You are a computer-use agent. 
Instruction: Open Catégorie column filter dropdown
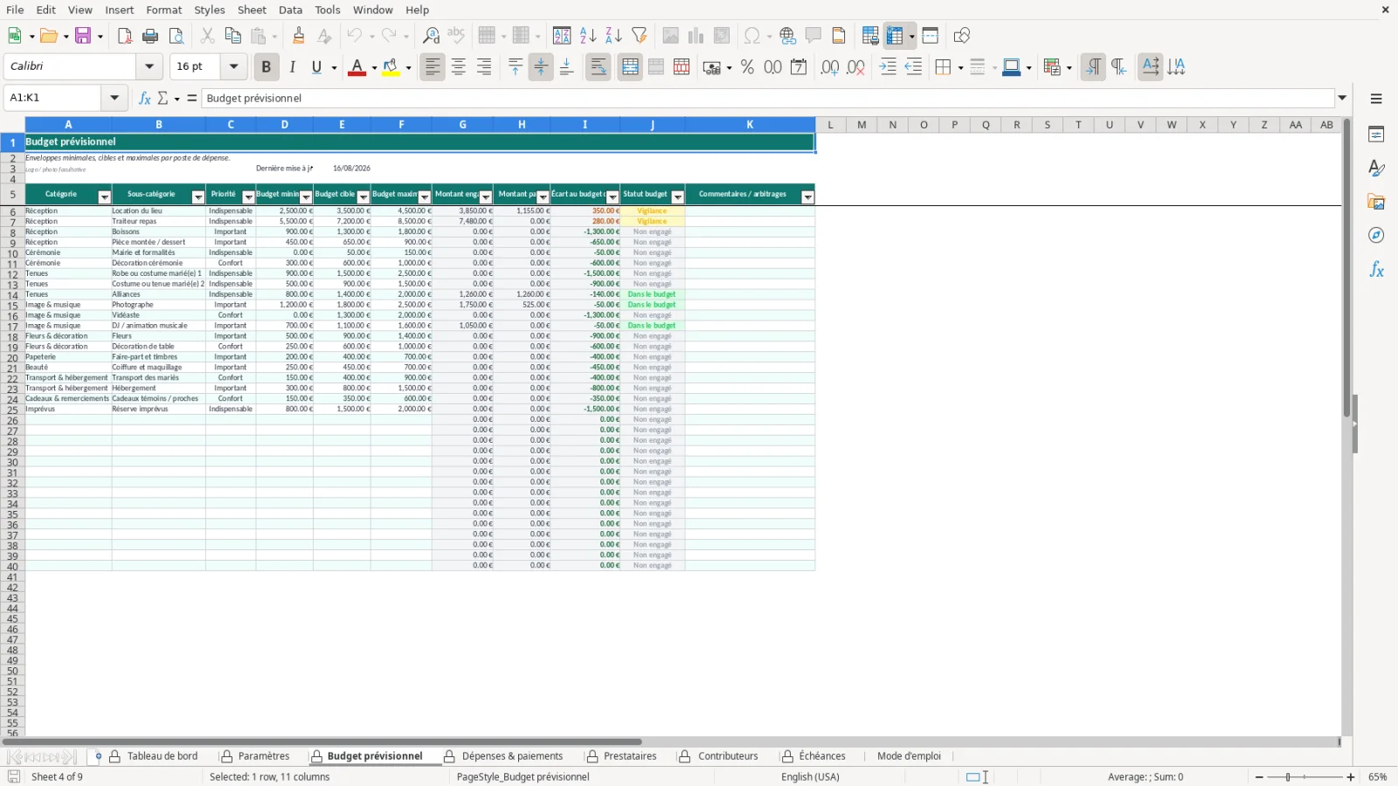pyautogui.click(x=104, y=197)
